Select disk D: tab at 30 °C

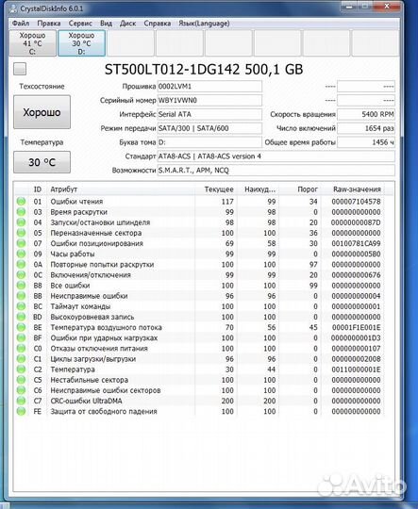81,43
